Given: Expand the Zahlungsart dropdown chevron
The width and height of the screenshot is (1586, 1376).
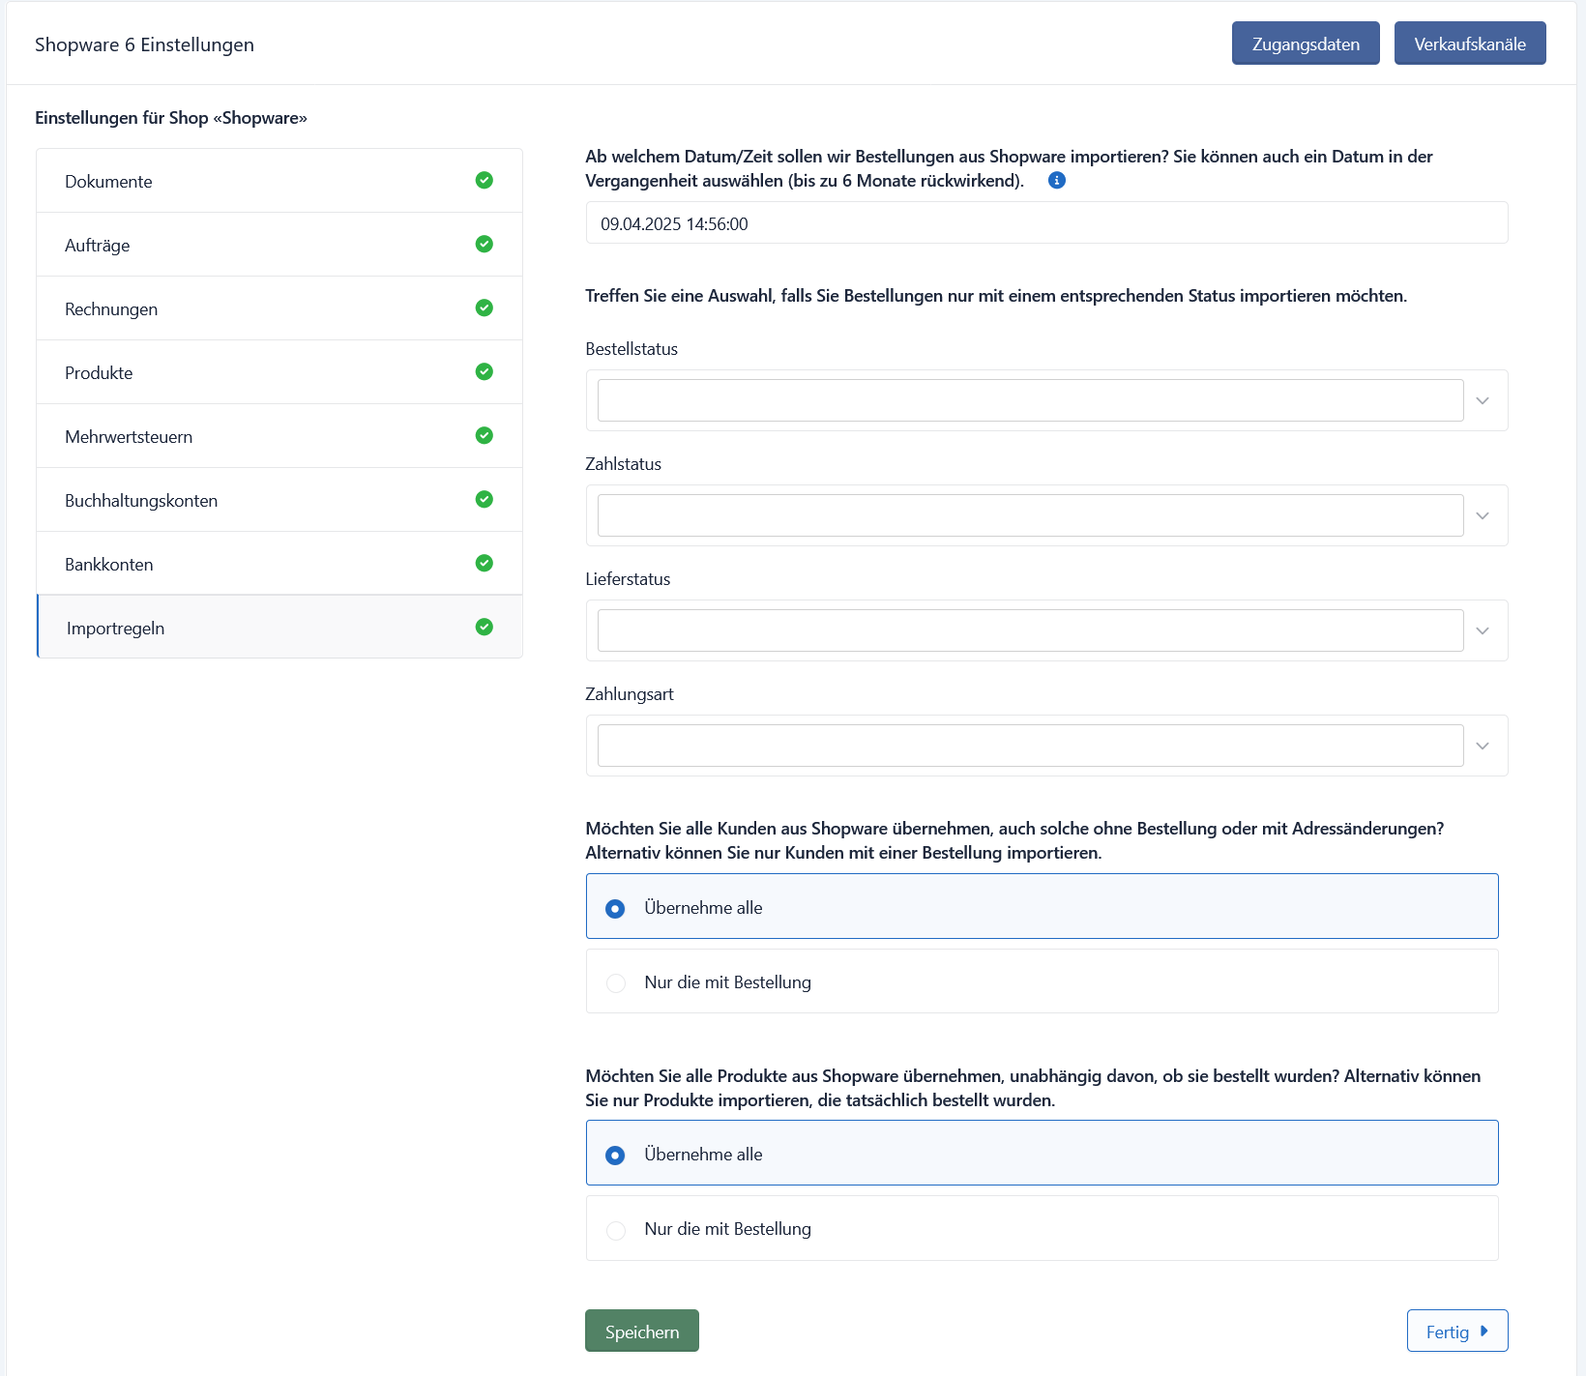Looking at the screenshot, I should (x=1483, y=746).
